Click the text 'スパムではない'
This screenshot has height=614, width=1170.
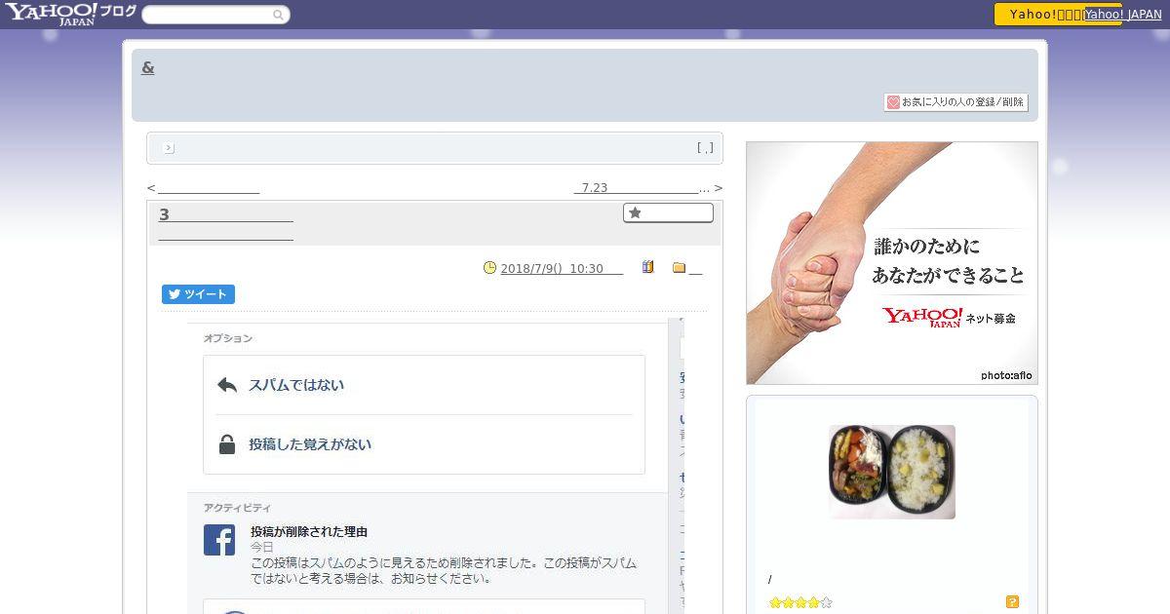[x=296, y=385]
